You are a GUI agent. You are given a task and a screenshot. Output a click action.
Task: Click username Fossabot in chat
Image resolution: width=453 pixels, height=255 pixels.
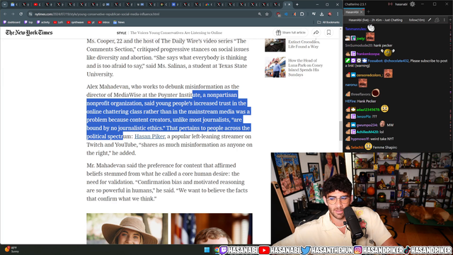[x=375, y=61]
